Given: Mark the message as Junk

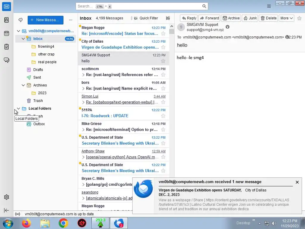Looking at the screenshot, I should click(x=250, y=18).
